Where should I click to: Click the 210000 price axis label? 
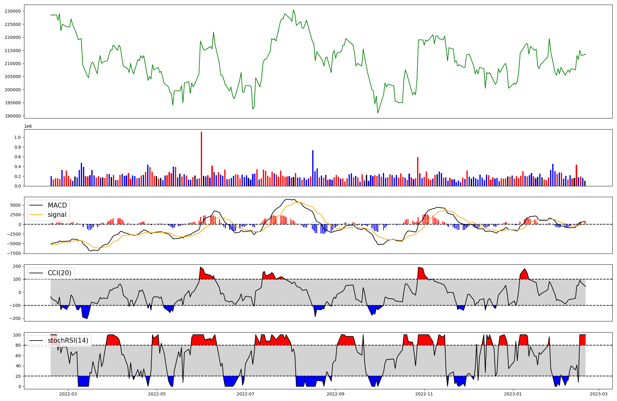click(13, 64)
